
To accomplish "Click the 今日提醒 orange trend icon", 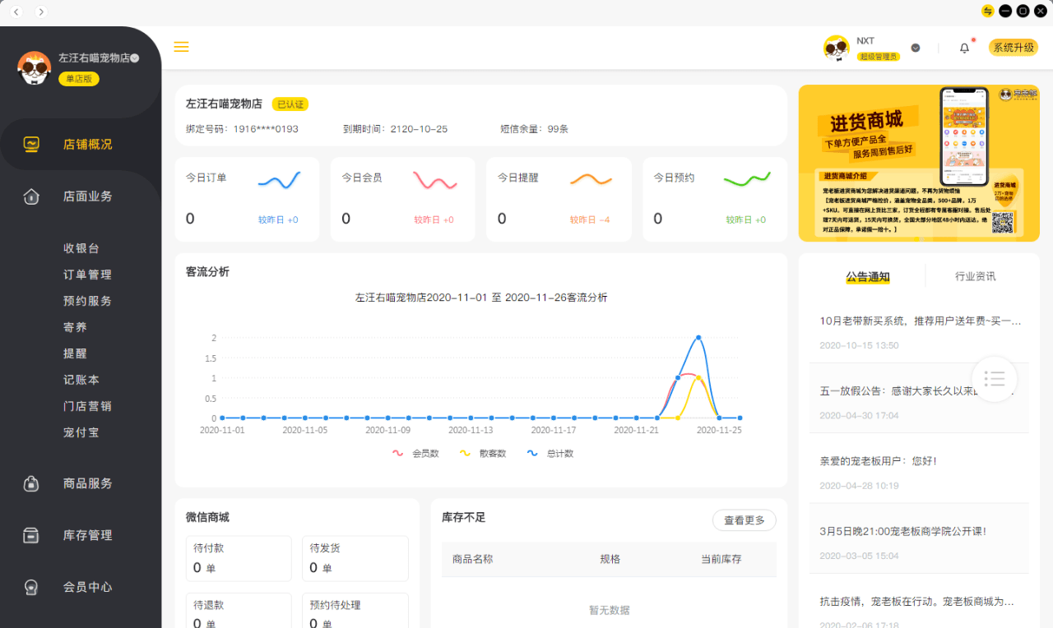I will 591,179.
